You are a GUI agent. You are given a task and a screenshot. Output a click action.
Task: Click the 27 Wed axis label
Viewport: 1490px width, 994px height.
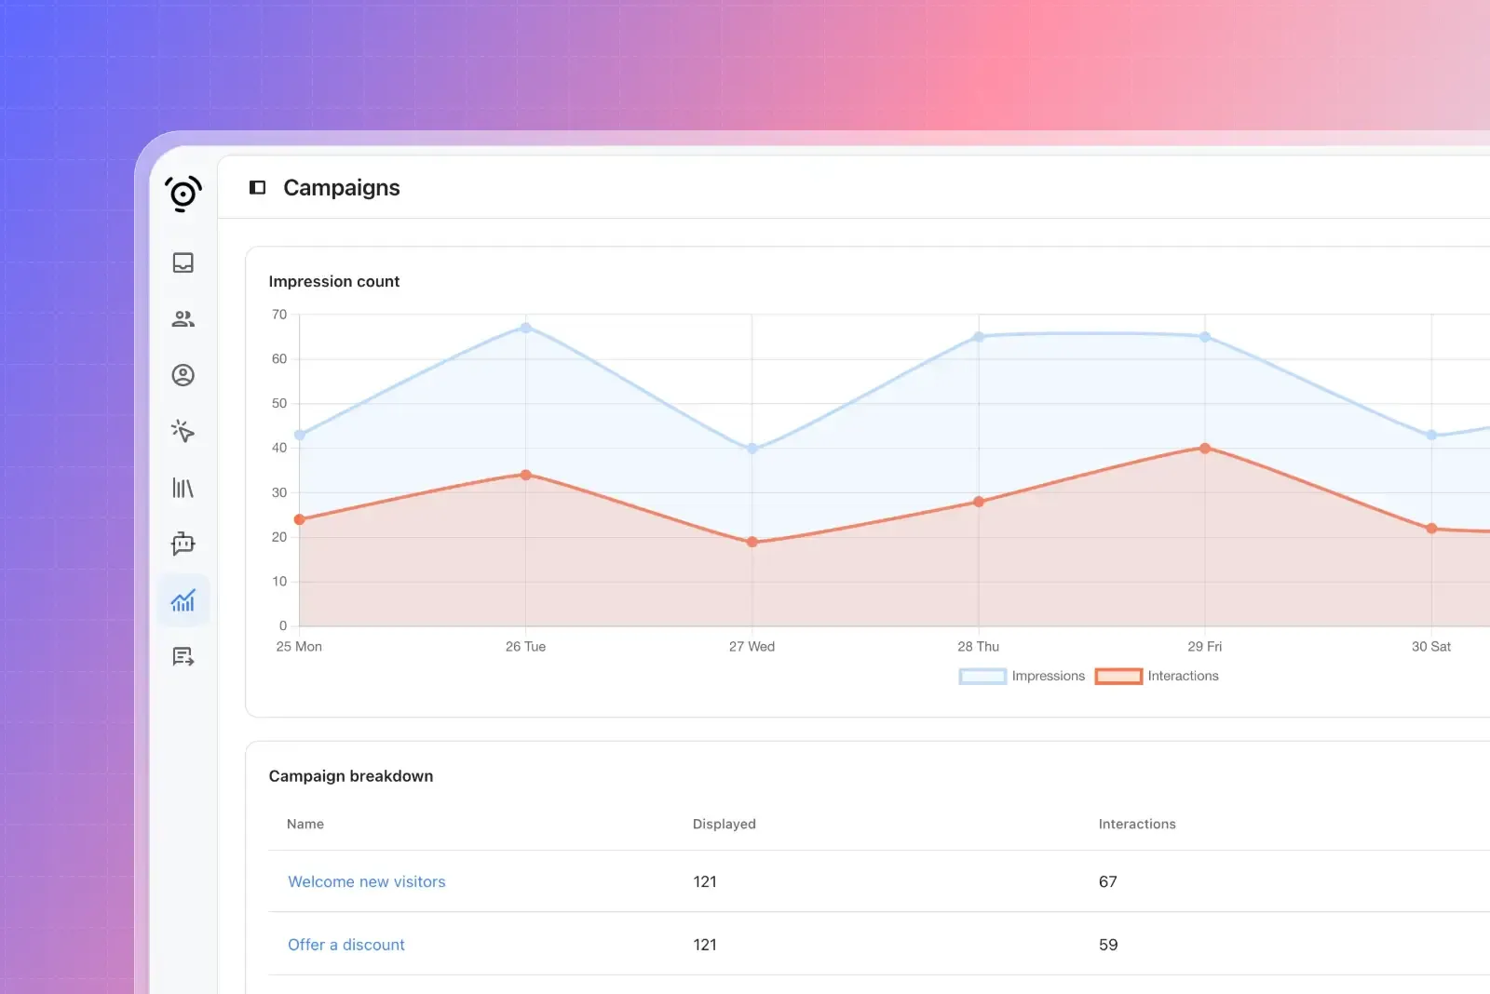click(752, 646)
